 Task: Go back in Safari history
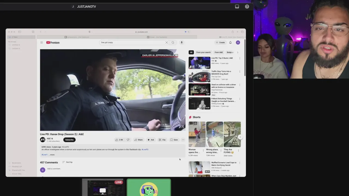pos(40,32)
